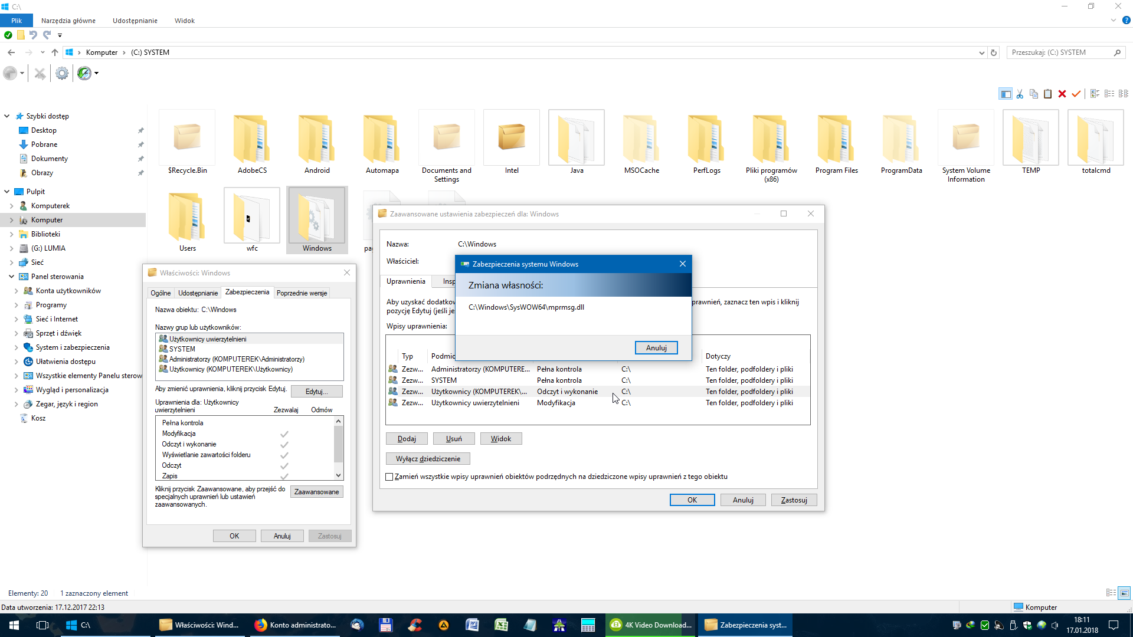Click Zastosuj in advanced security window
The height and width of the screenshot is (637, 1133).
coord(794,500)
